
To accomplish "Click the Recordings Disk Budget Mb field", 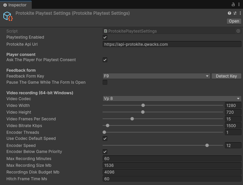I will 172,172.
